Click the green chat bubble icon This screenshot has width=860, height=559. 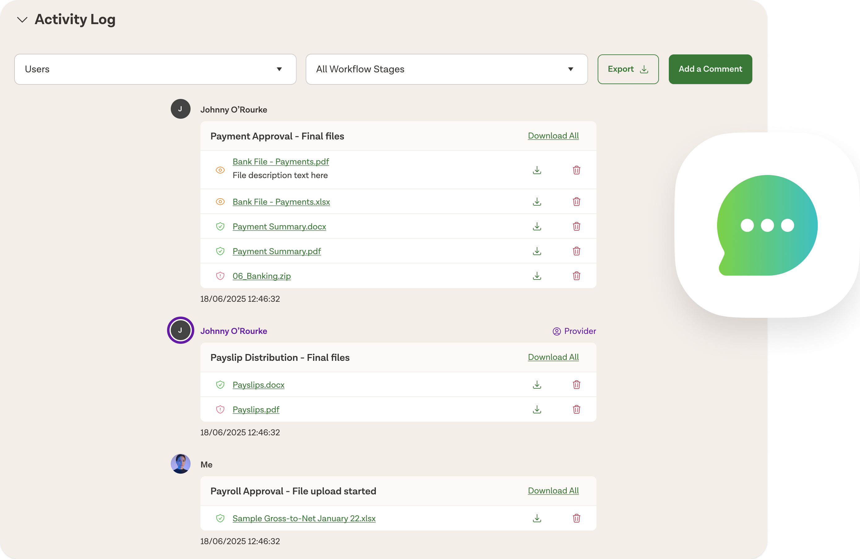coord(767,225)
